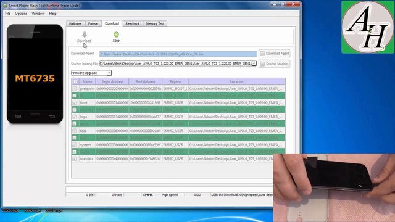Screen dimensions: 395x222
Task: Select the 'tee1' name cell
Action: click(88, 131)
